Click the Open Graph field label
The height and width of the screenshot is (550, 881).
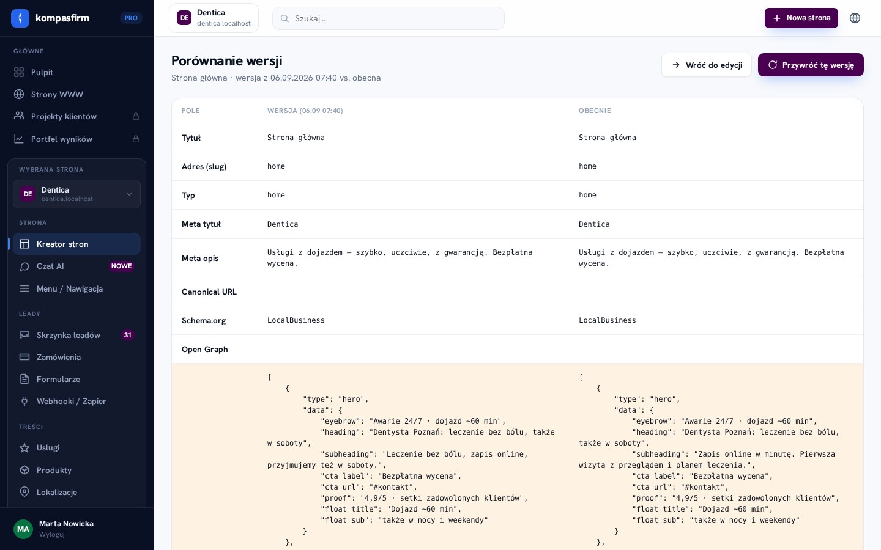pyautogui.click(x=205, y=349)
